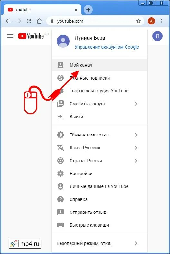Select Мой канал menu item
Image resolution: width=170 pixels, height=254 pixels.
tap(99, 65)
